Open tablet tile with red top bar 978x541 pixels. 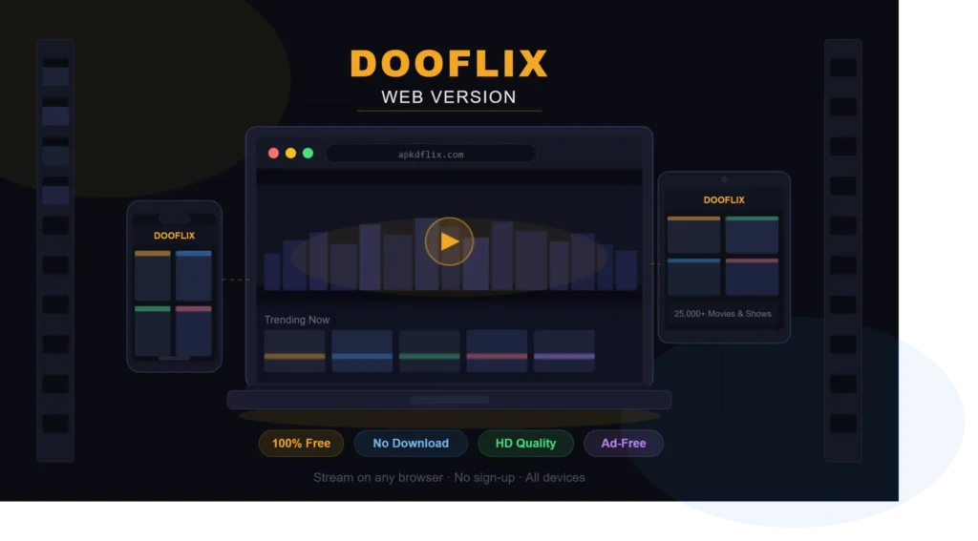click(x=753, y=276)
